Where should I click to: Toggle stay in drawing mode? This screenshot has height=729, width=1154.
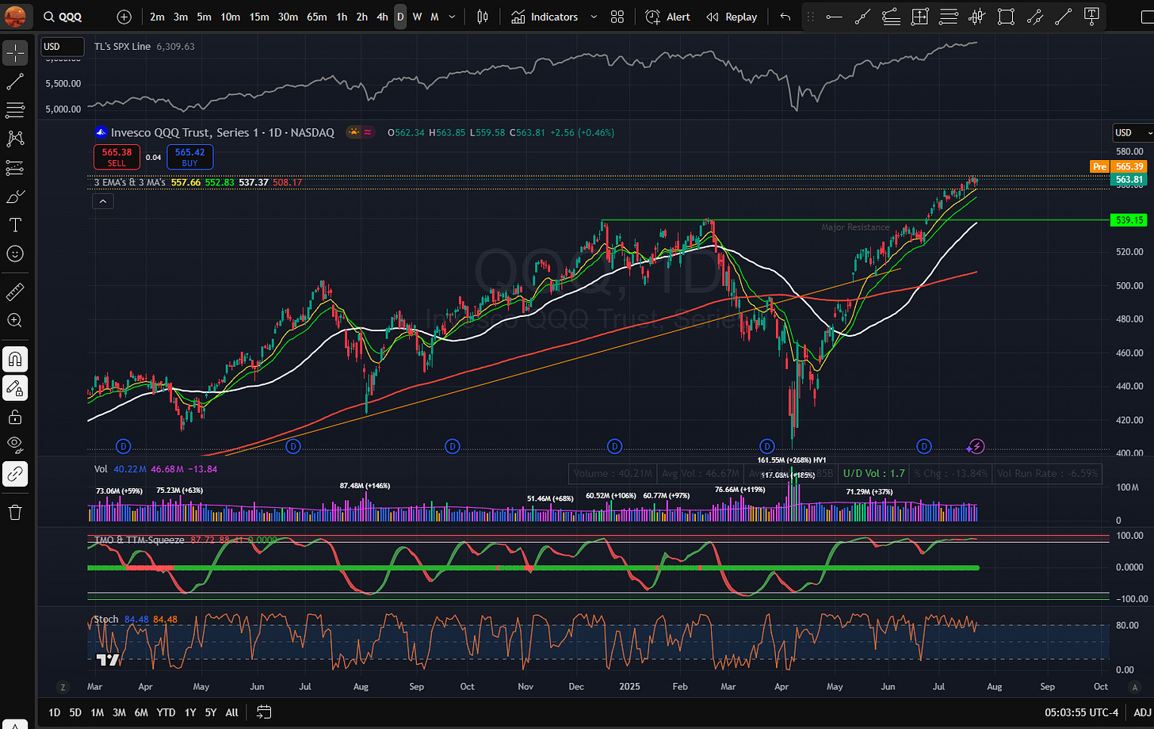tap(15, 388)
